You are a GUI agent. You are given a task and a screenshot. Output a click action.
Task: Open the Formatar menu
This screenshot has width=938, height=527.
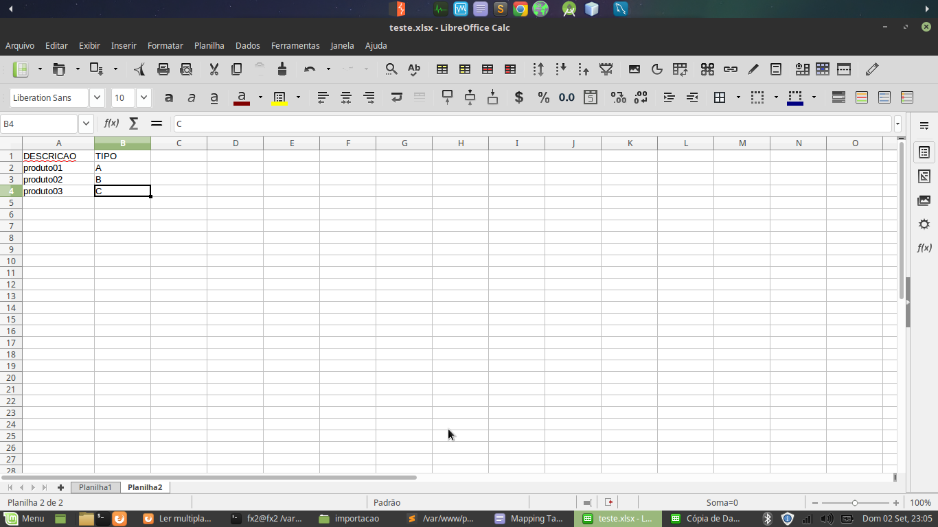(165, 45)
